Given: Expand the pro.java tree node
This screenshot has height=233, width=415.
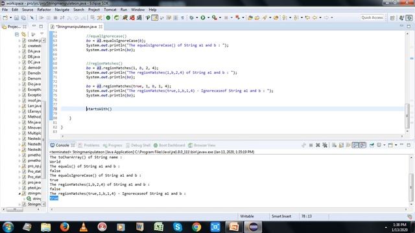Looking at the screenshot, I should coord(19,183).
